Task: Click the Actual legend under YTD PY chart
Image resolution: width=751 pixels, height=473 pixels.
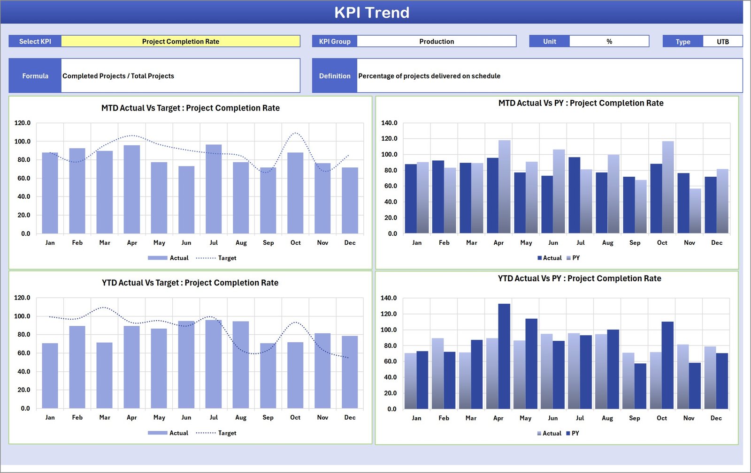Action: click(x=551, y=433)
